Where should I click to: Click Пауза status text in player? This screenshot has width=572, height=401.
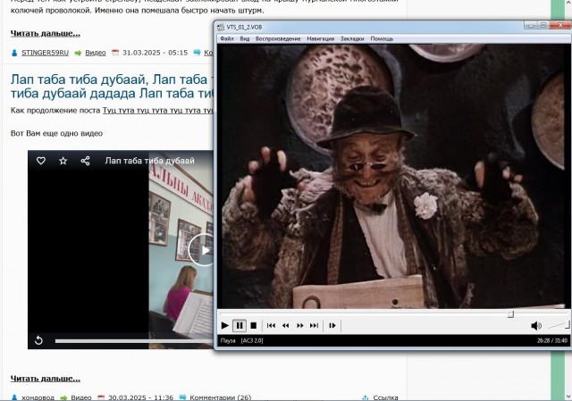click(x=228, y=340)
